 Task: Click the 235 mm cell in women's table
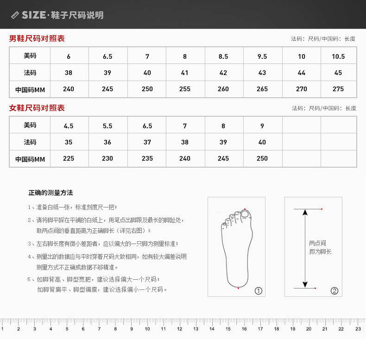pyautogui.click(x=147, y=158)
